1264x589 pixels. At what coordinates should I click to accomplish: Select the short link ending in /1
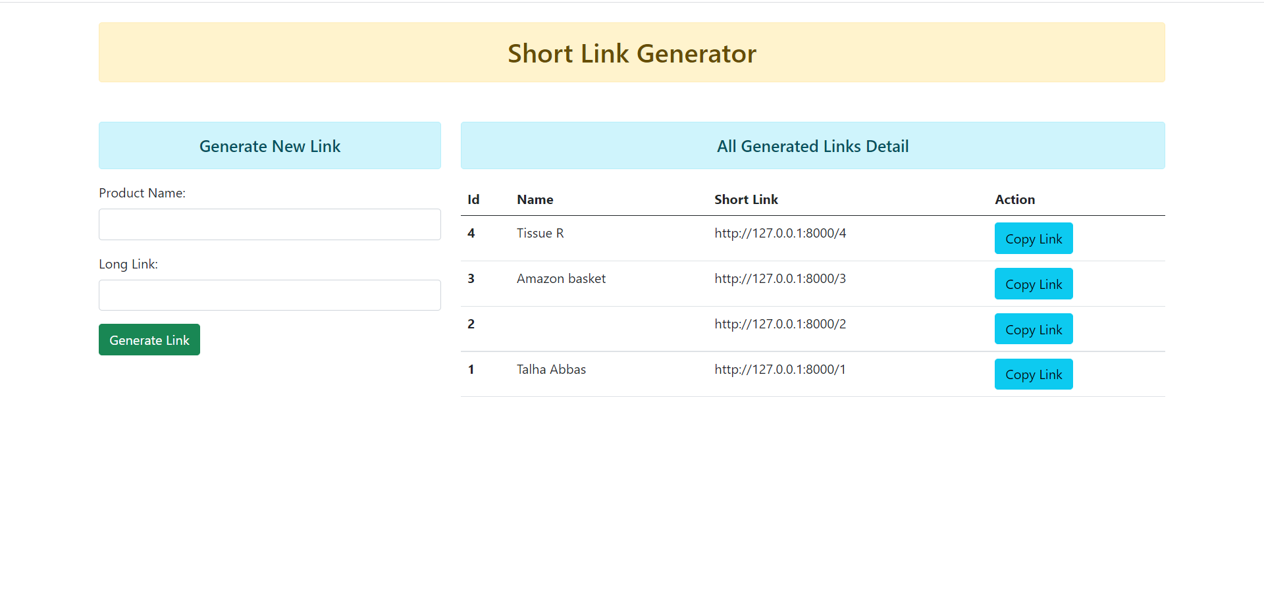point(780,370)
